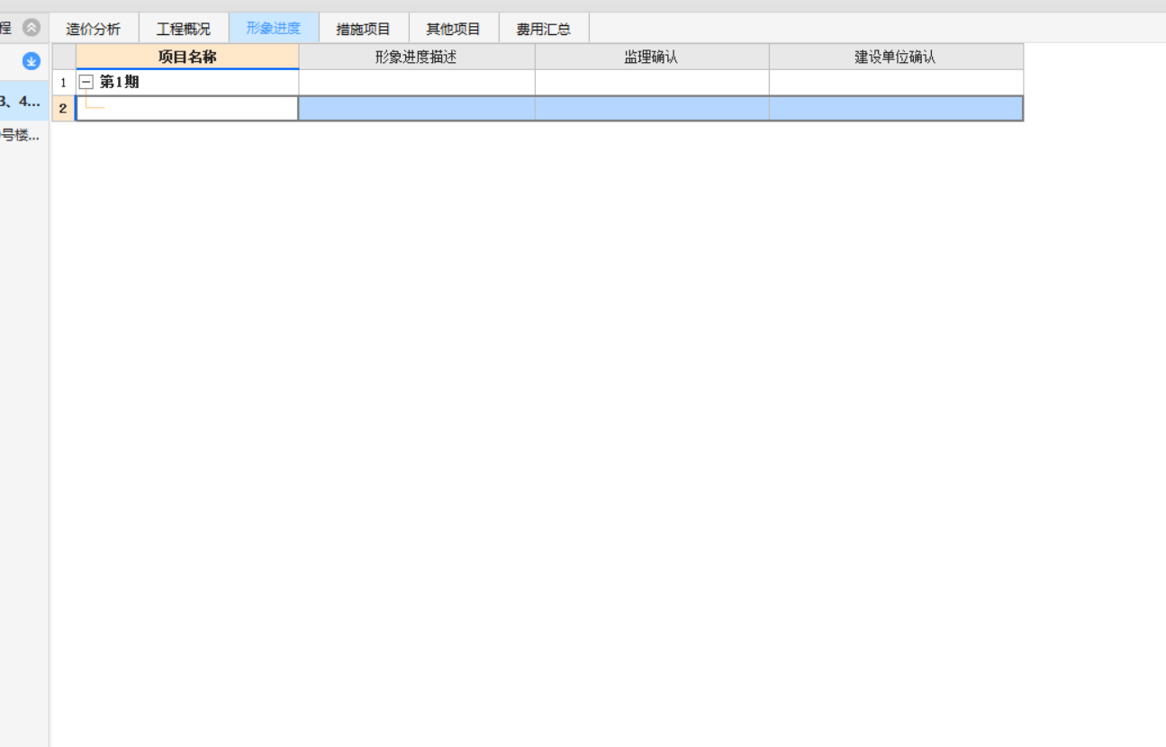This screenshot has width=1166, height=747.
Task: Click the 项目名称 column header
Action: pyautogui.click(x=187, y=57)
